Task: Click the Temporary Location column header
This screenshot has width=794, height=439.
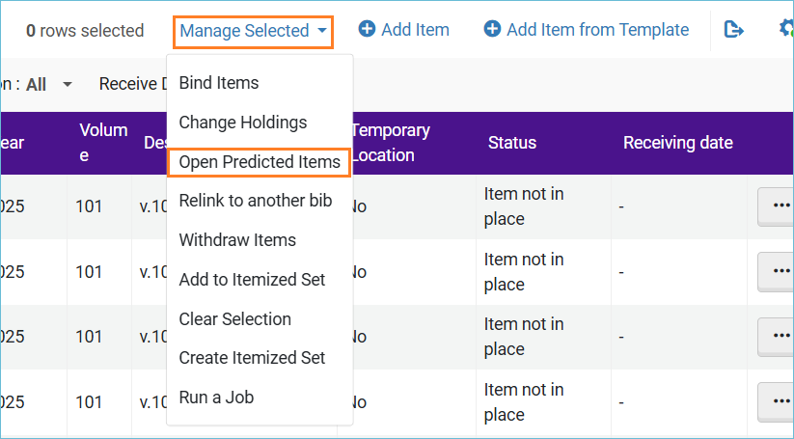Action: (391, 143)
